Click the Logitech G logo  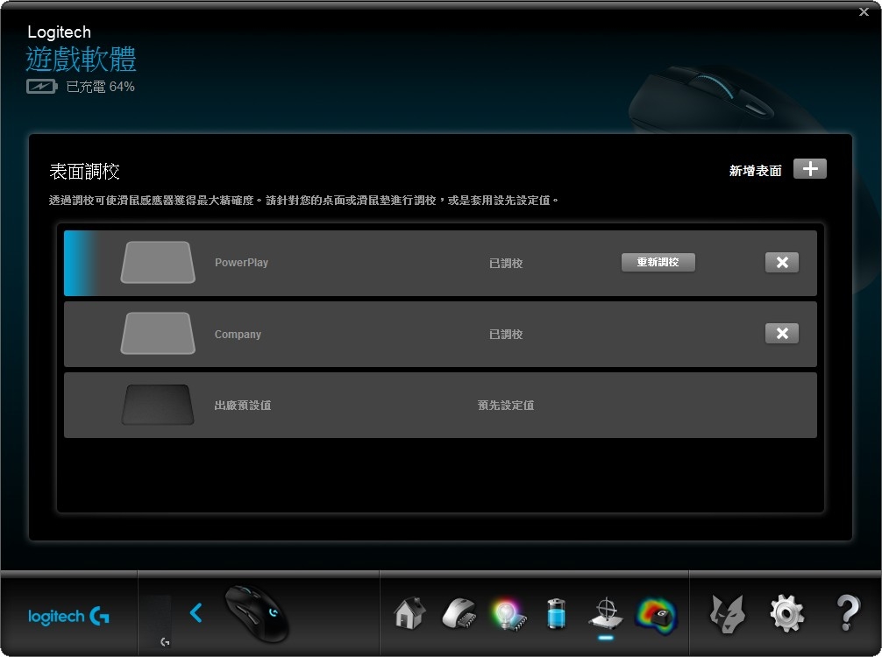click(68, 617)
